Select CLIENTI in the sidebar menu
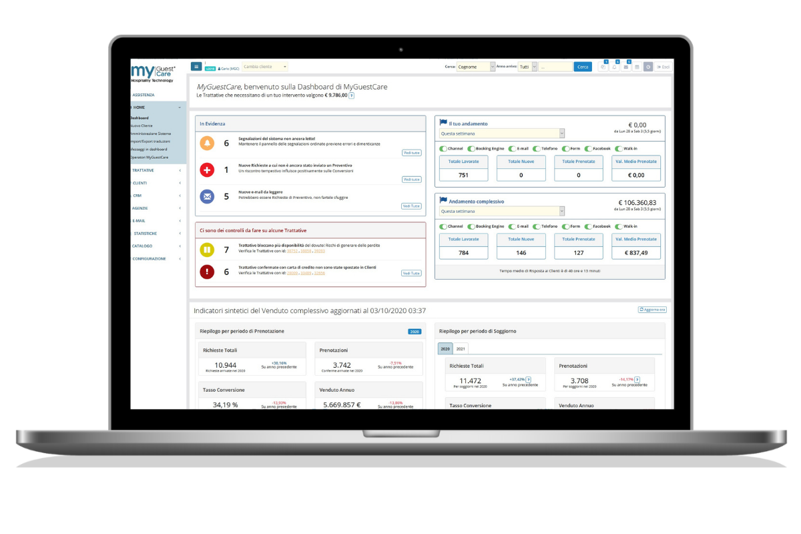Viewport: 801px width, 534px height. coord(140,182)
